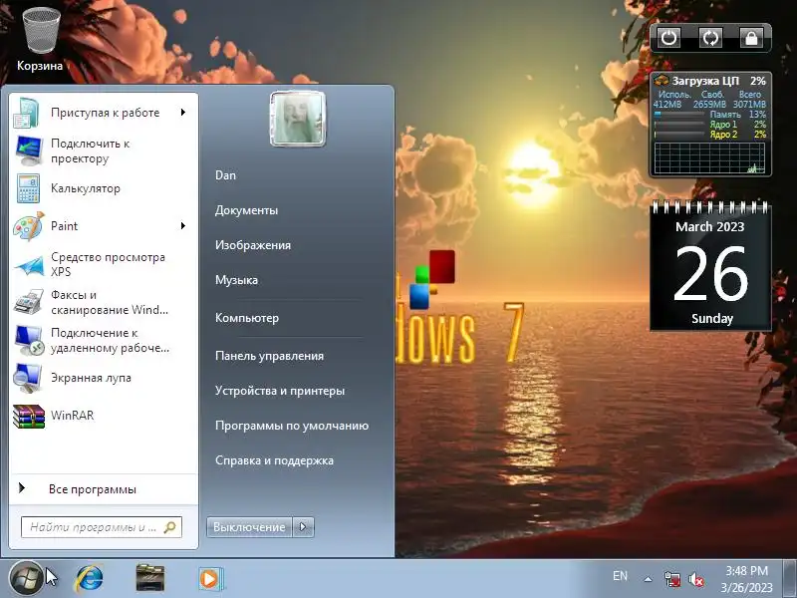Open Справка и поддержка
Screen dimensions: 797x598
(275, 460)
